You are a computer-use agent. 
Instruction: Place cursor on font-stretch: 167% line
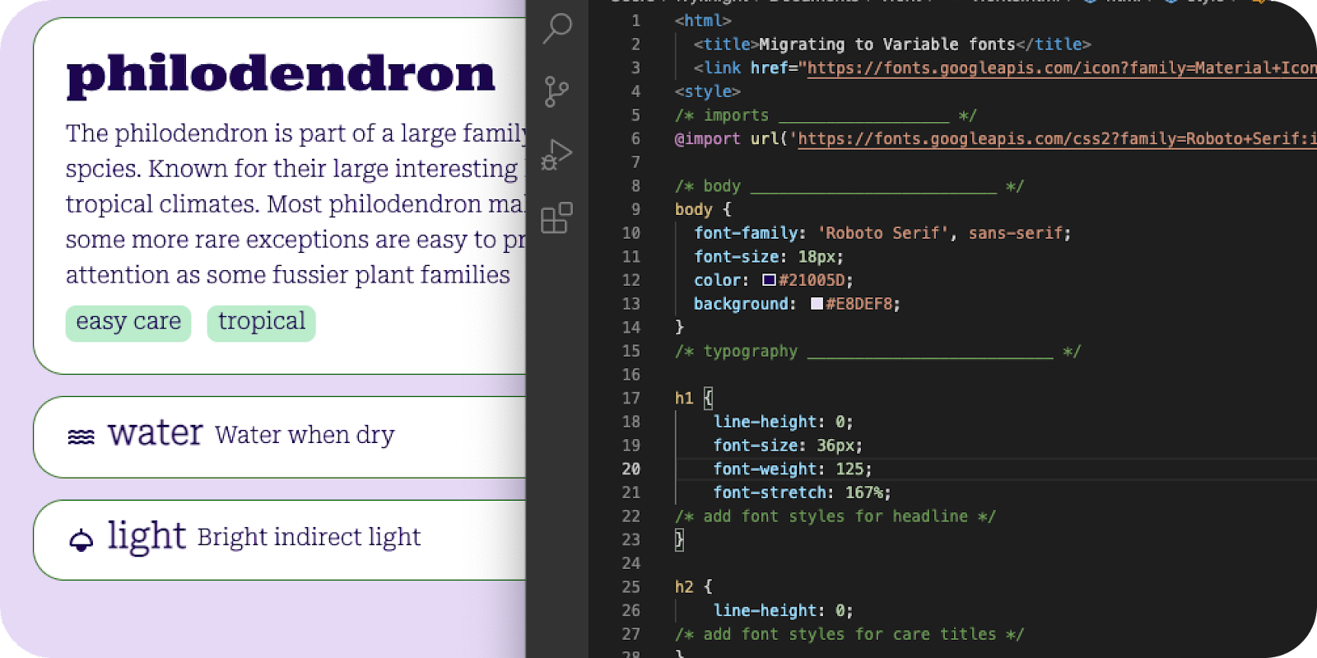pos(802,492)
